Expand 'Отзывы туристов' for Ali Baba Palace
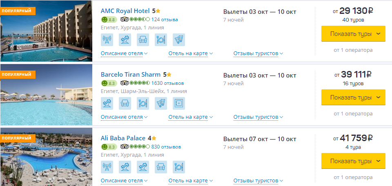The image size is (392, 186). pos(258,181)
